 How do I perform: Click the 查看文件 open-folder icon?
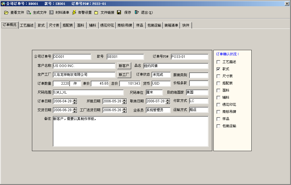click(6, 13)
